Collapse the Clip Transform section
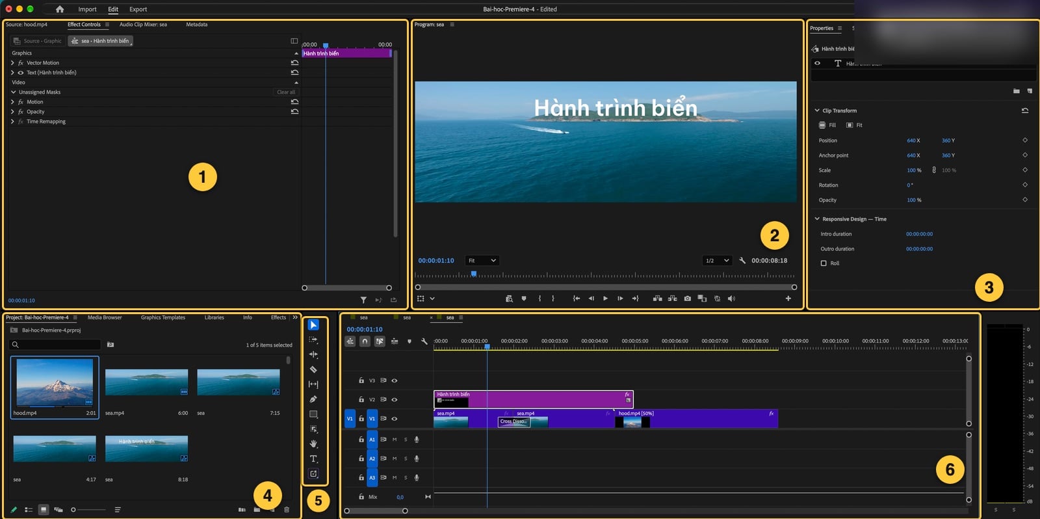The width and height of the screenshot is (1040, 519). (817, 111)
